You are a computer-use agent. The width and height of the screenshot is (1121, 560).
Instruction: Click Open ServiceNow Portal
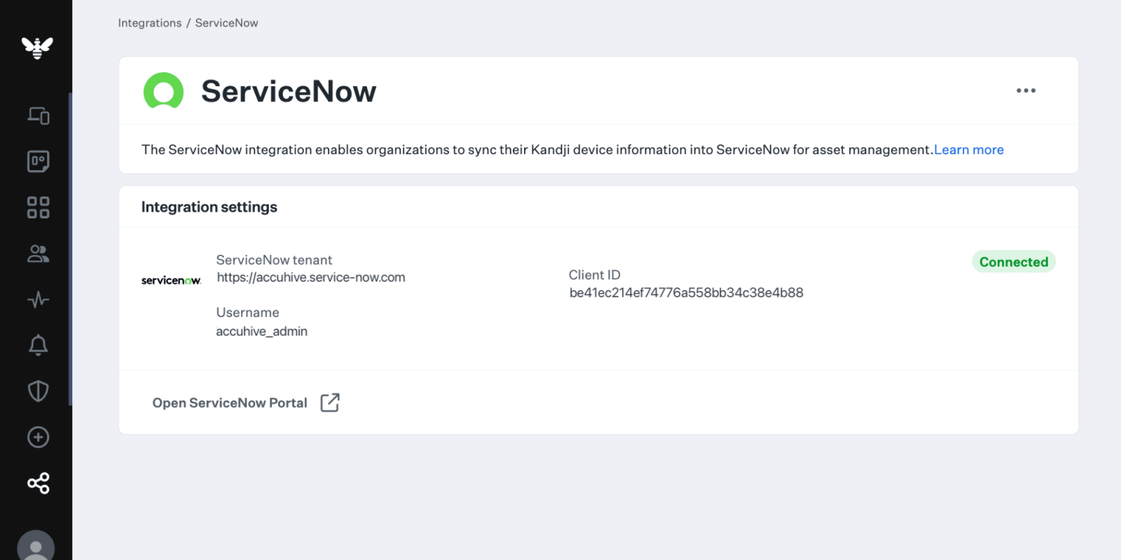pyautogui.click(x=230, y=402)
